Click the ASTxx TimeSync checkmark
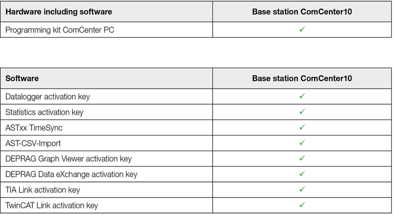This screenshot has height=215, width=394. point(302,127)
